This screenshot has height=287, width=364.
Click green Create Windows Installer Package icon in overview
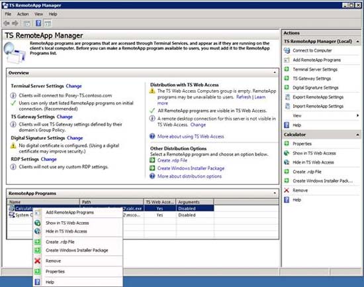pyautogui.click(x=152, y=168)
